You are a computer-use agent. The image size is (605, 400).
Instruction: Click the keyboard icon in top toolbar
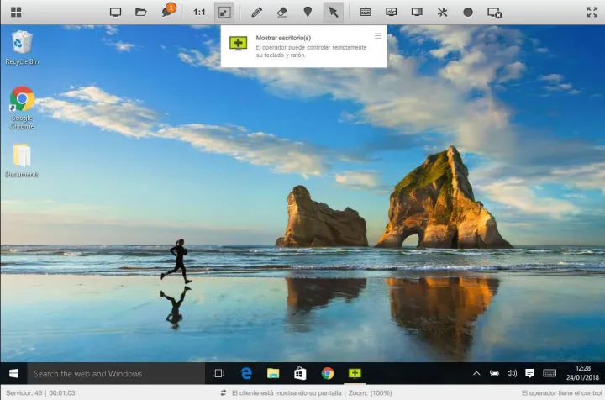pos(366,13)
